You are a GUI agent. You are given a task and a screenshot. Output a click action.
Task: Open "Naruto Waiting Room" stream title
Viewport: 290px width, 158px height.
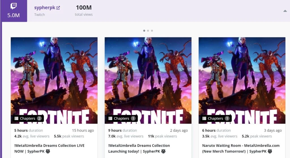241,148
